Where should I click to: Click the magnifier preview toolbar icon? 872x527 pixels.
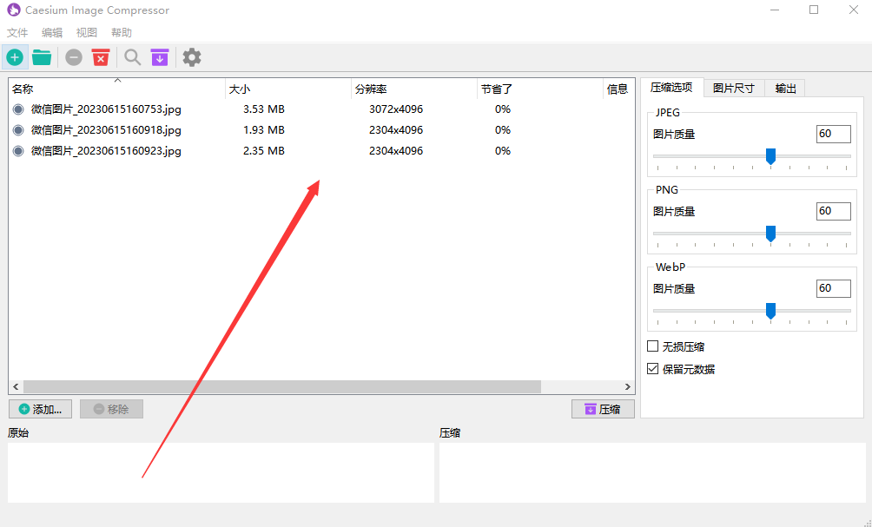click(x=132, y=57)
